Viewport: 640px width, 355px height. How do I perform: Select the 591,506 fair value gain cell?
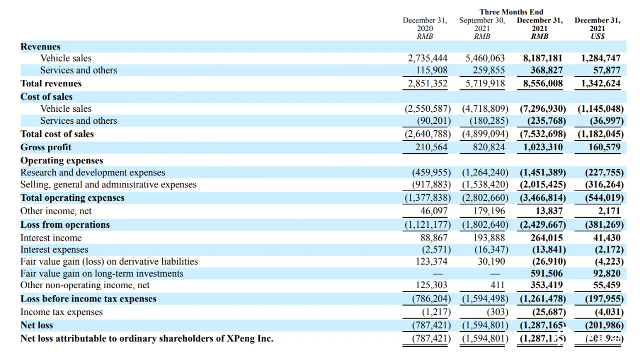pyautogui.click(x=546, y=274)
